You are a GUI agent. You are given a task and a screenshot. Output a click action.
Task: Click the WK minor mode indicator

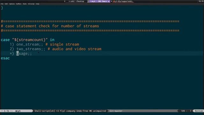pos(91,111)
